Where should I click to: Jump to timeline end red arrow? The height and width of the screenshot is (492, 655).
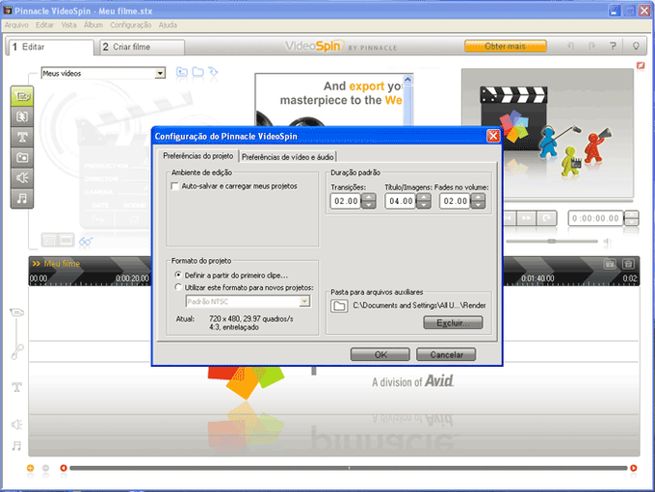[634, 468]
